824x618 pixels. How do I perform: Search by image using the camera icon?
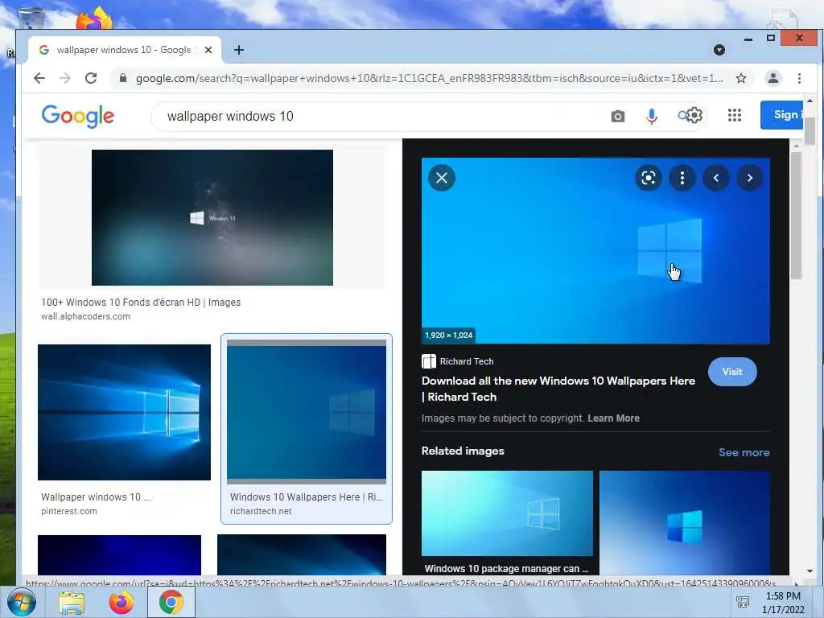pyautogui.click(x=618, y=116)
